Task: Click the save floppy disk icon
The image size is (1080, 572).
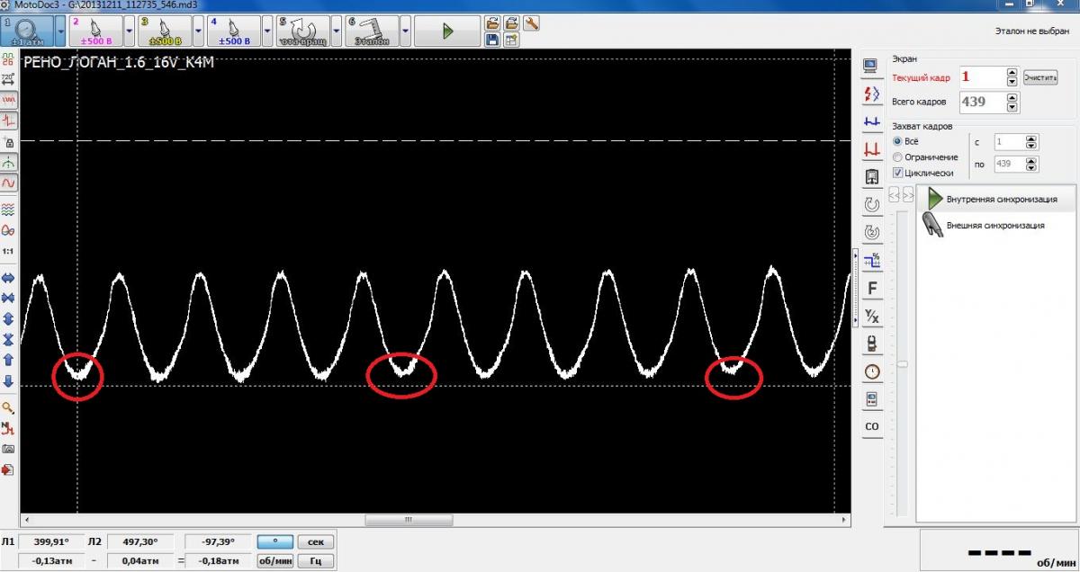Action: click(492, 40)
